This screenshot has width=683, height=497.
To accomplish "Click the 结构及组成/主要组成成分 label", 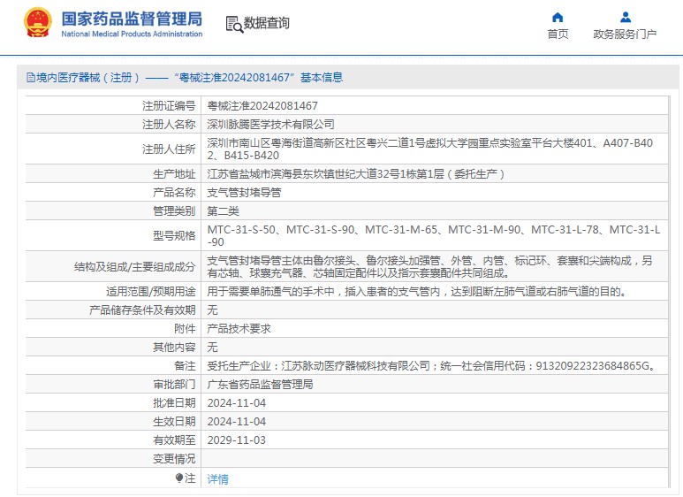I will 135,267.
